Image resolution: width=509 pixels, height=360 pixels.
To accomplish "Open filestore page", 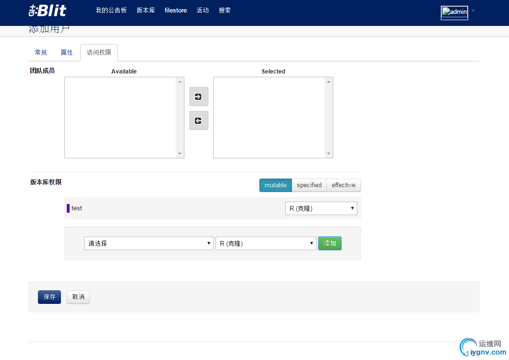I will point(176,11).
